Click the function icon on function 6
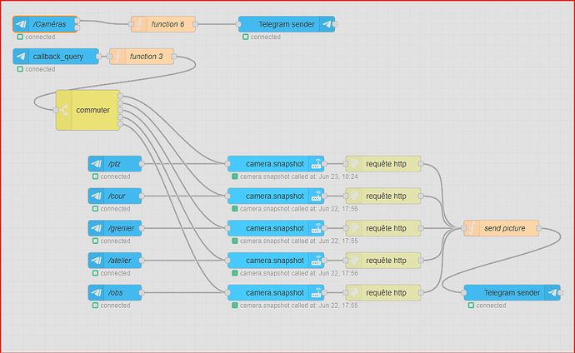The height and width of the screenshot is (353, 575). click(x=139, y=24)
